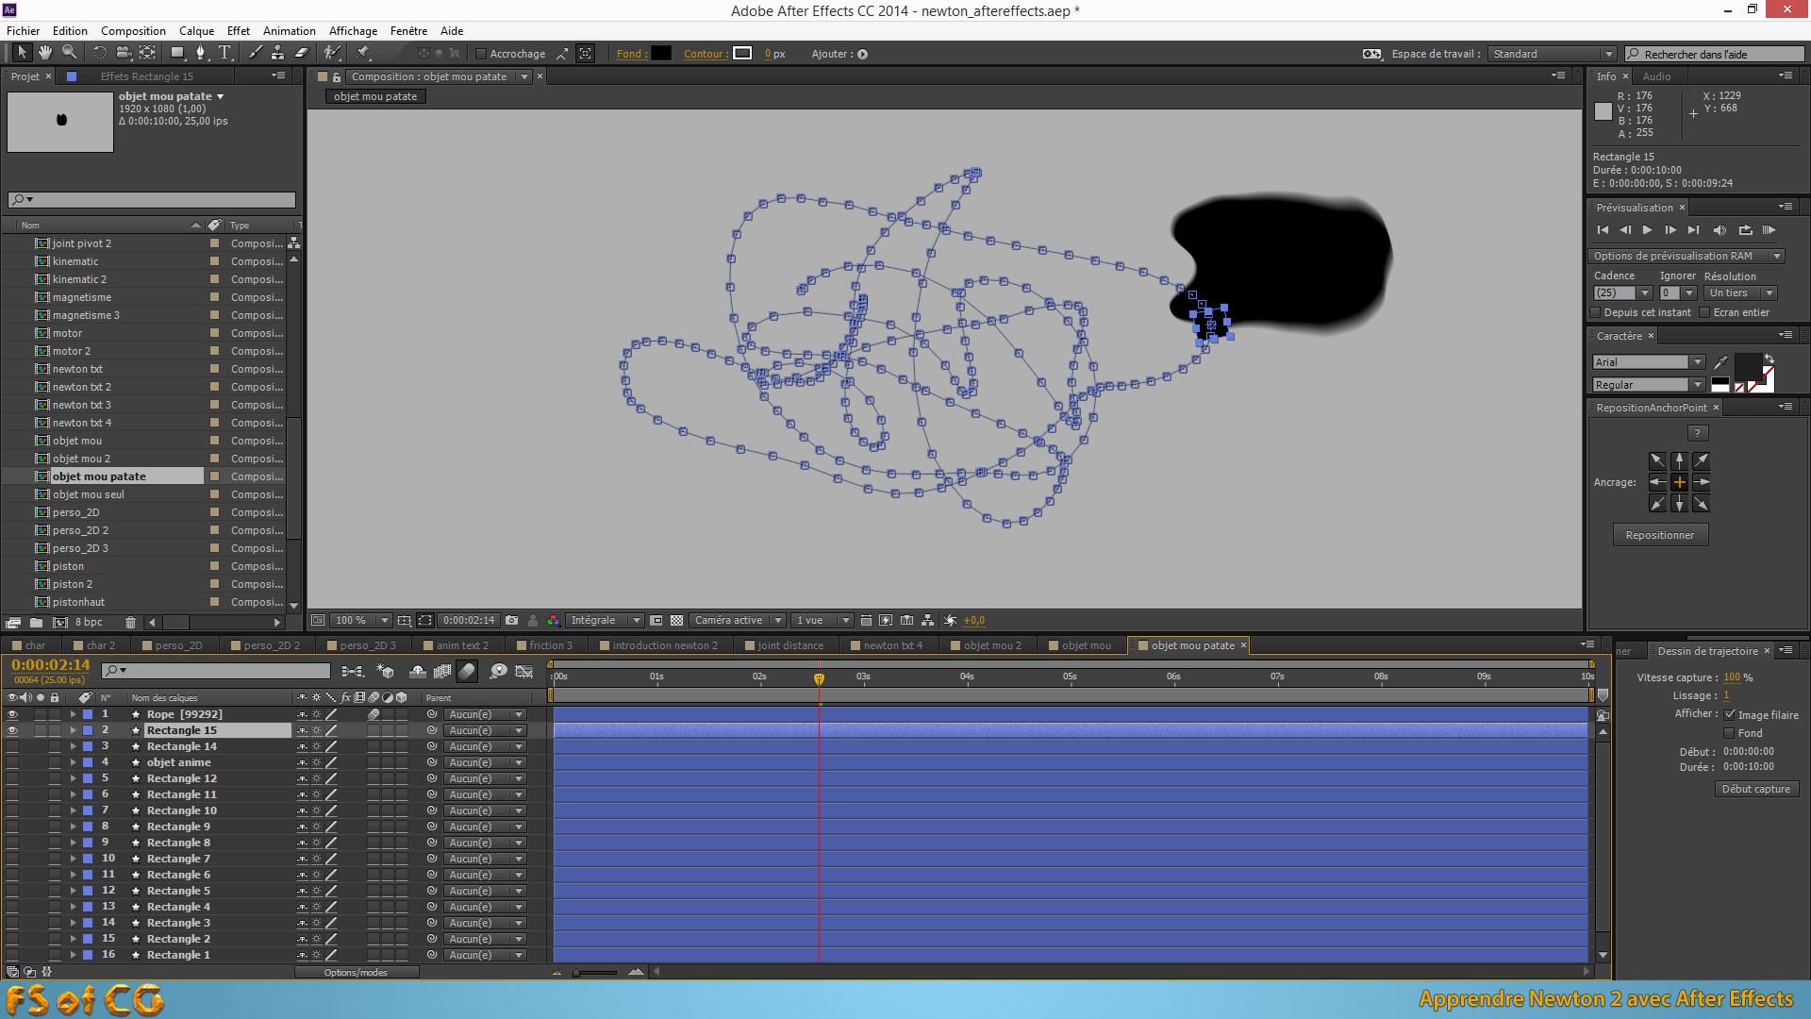The image size is (1811, 1019).
Task: Select the Rotation tool
Action: click(x=100, y=53)
